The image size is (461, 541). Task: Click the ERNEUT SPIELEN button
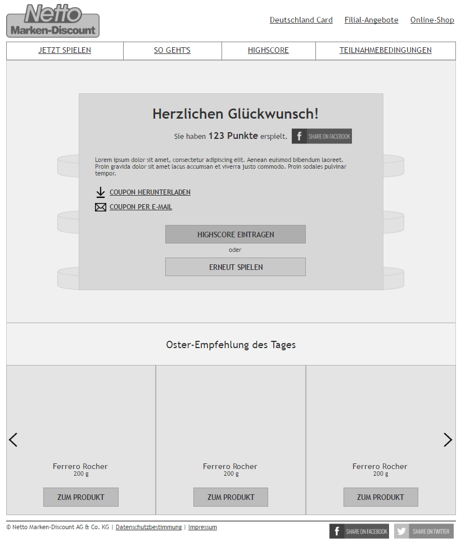[236, 267]
